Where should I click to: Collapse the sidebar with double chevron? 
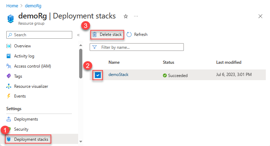pyautogui.click(x=78, y=35)
